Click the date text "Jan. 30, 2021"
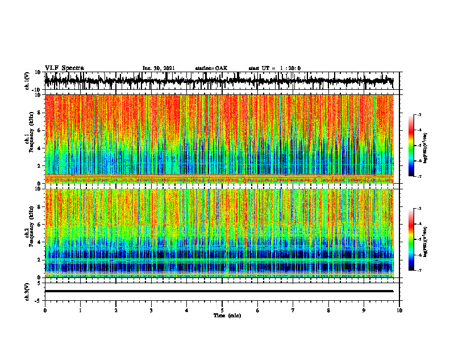Viewport: 450px width, 348px height. 159,68
